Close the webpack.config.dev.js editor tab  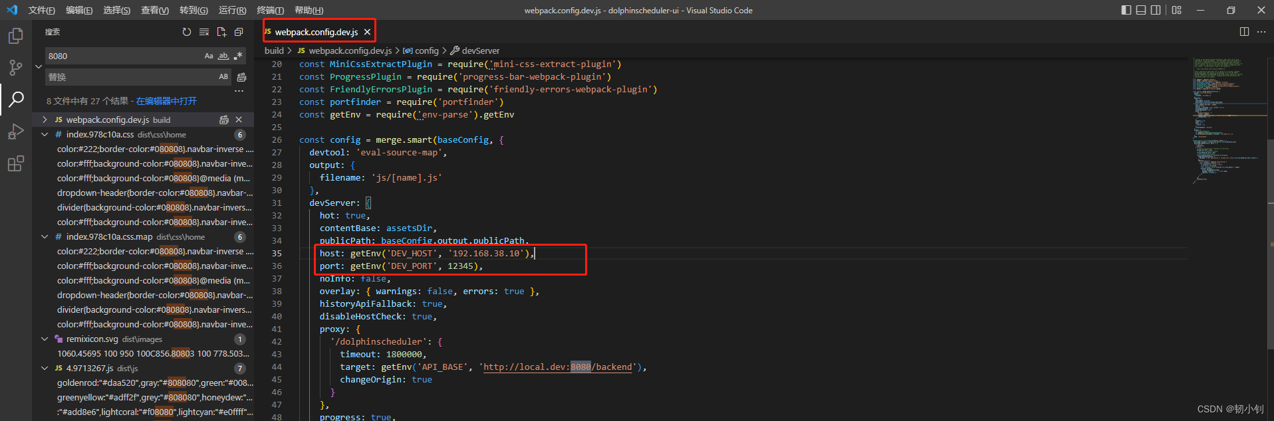(x=367, y=32)
